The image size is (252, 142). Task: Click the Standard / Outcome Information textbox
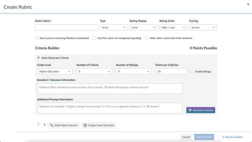(110, 89)
